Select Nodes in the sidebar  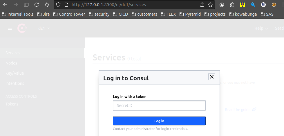[42, 63]
